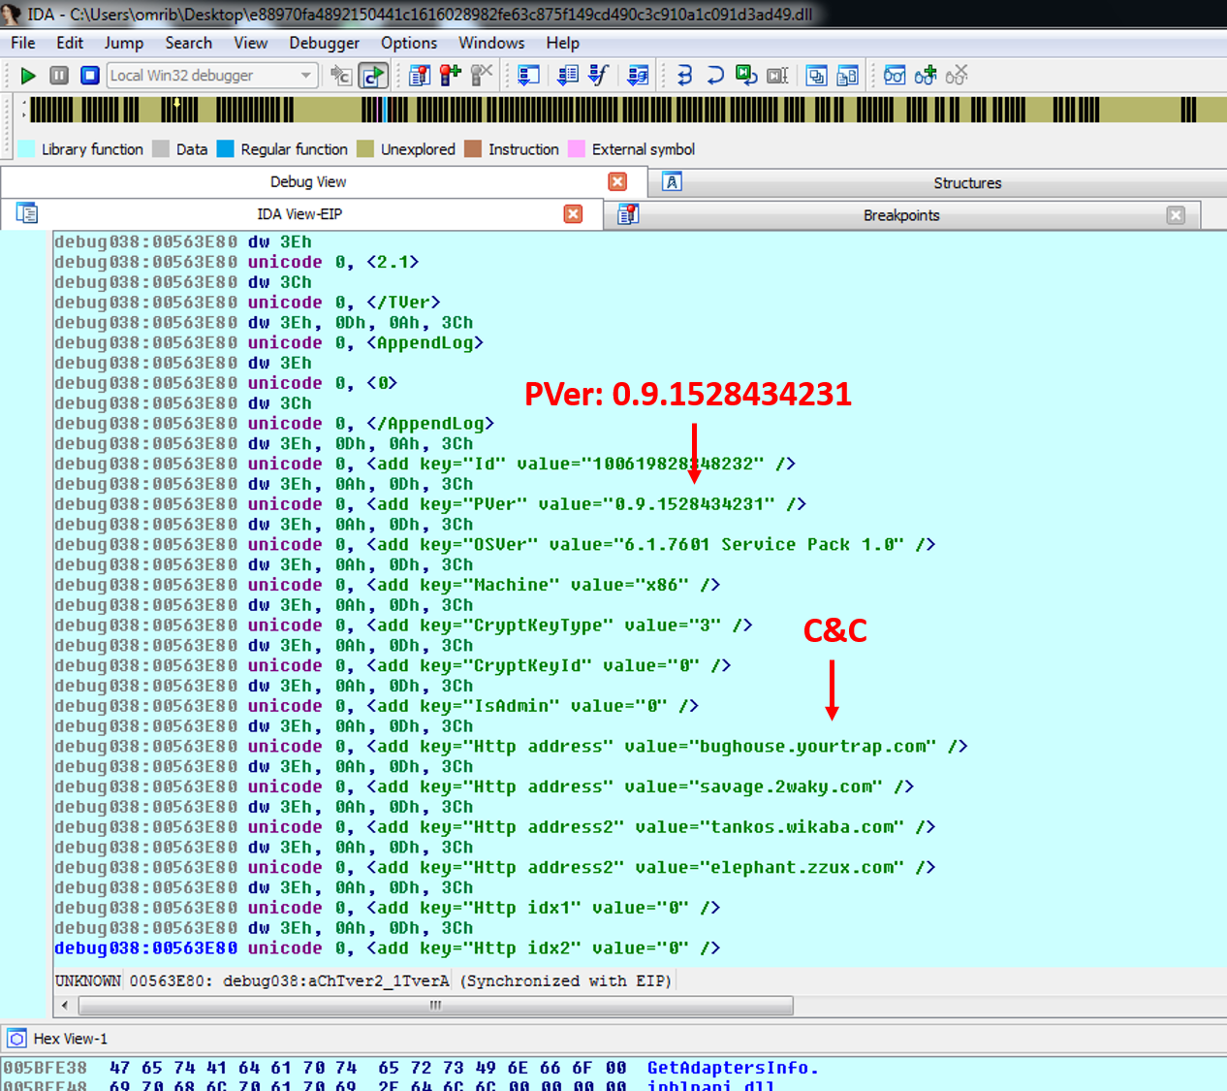The width and height of the screenshot is (1227, 1091).
Task: Click the Unexplored legend color swatch
Action: point(365,148)
